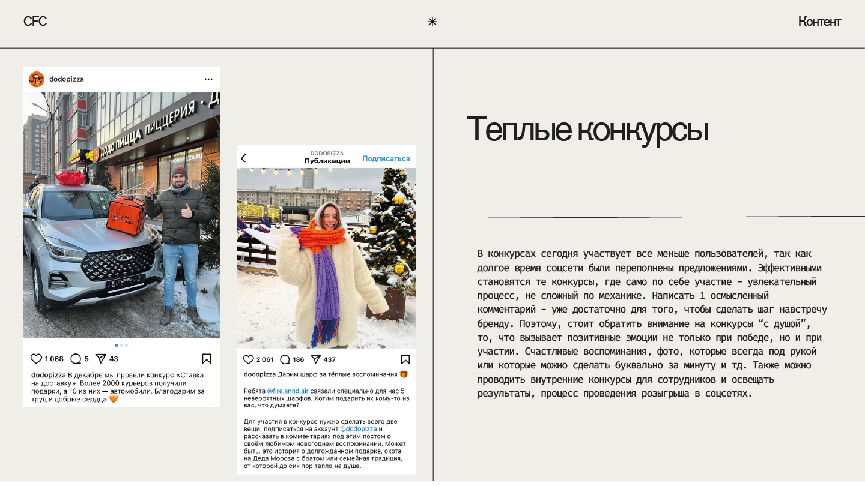865x486 pixels.
Task: Open the @dodopizza mention link
Action: 358,429
